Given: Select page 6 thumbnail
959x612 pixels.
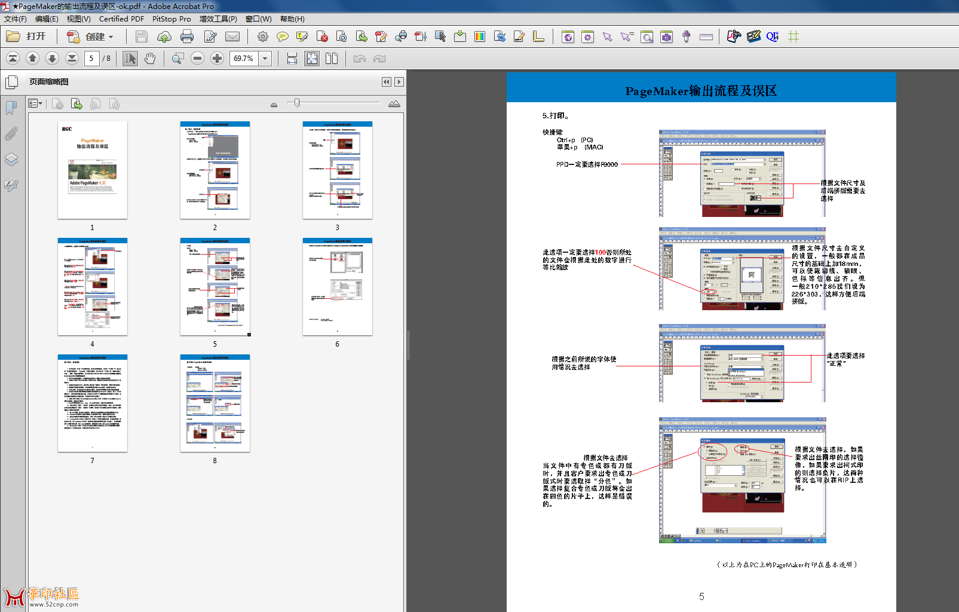Looking at the screenshot, I should coord(338,286).
